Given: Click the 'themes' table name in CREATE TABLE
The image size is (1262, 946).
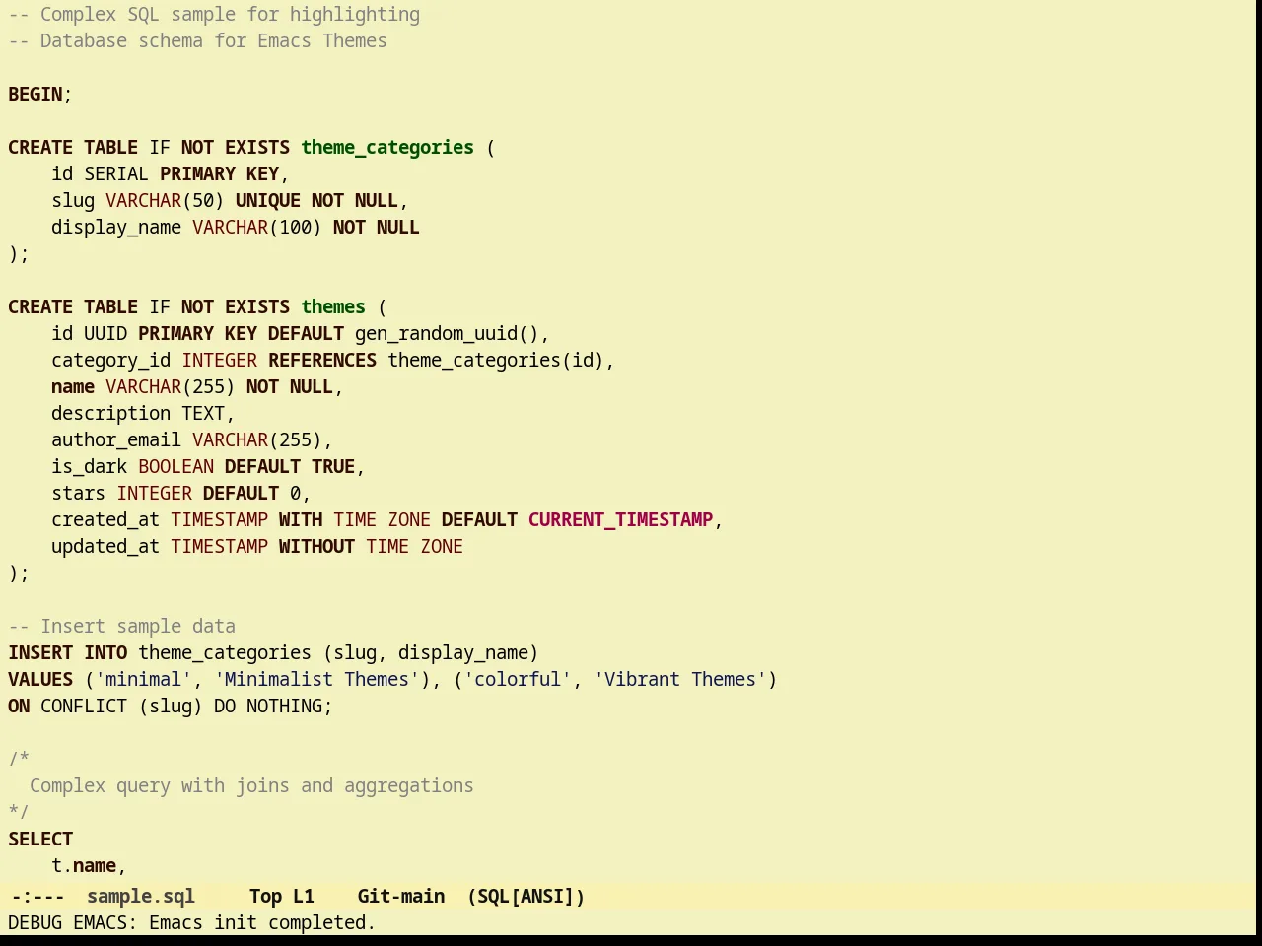Looking at the screenshot, I should point(333,307).
